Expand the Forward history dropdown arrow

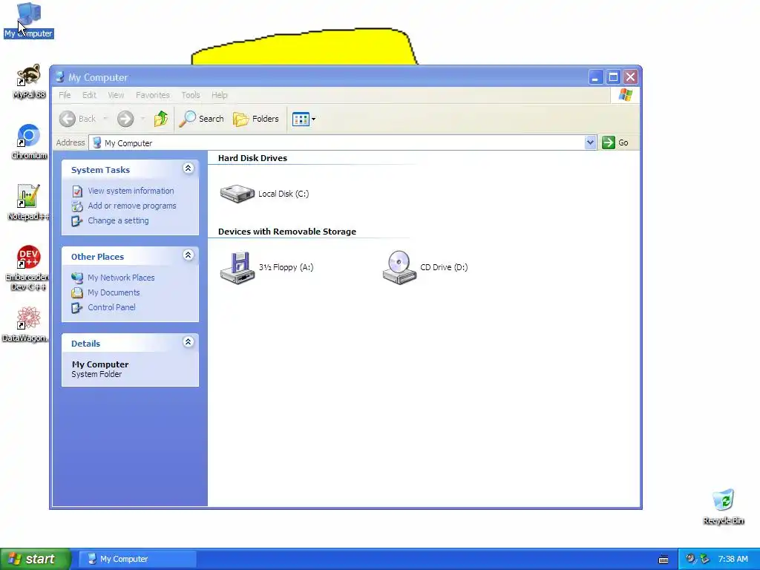pos(142,119)
